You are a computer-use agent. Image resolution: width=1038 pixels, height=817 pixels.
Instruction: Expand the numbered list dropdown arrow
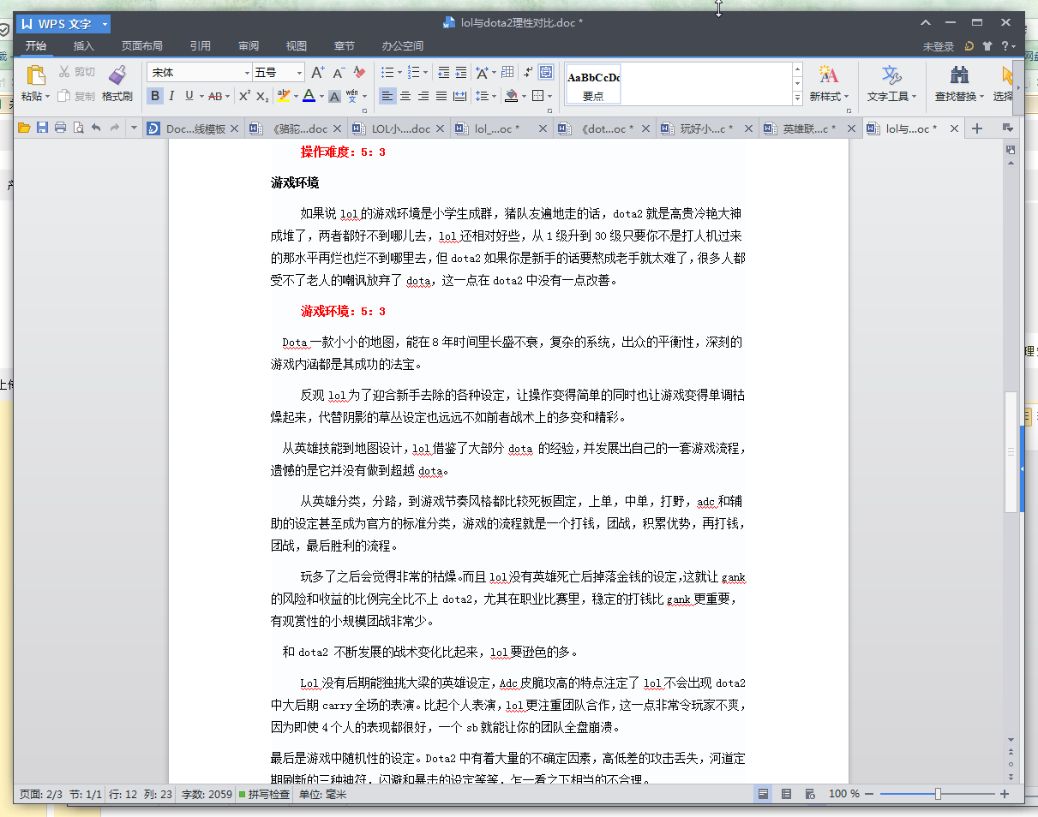point(426,73)
